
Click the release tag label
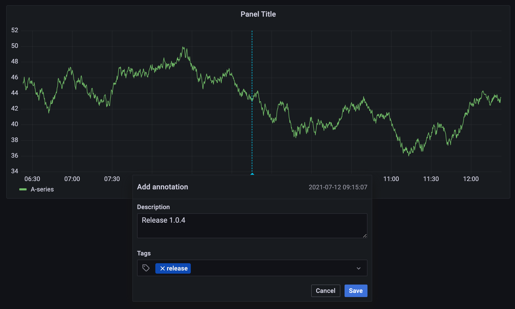pyautogui.click(x=177, y=268)
